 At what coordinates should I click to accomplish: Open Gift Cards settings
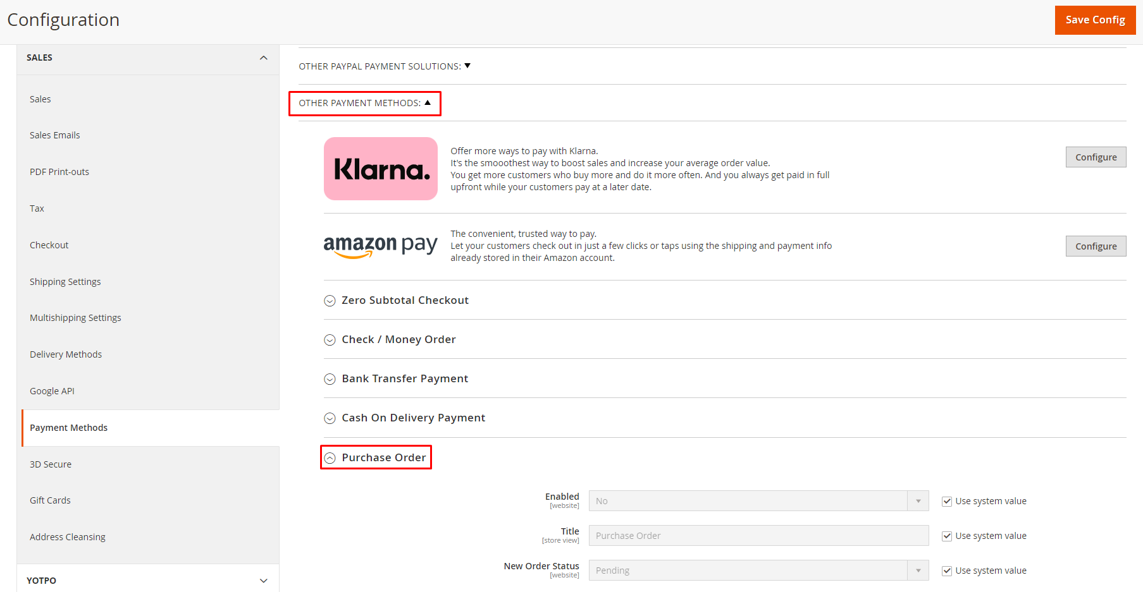[x=50, y=500]
